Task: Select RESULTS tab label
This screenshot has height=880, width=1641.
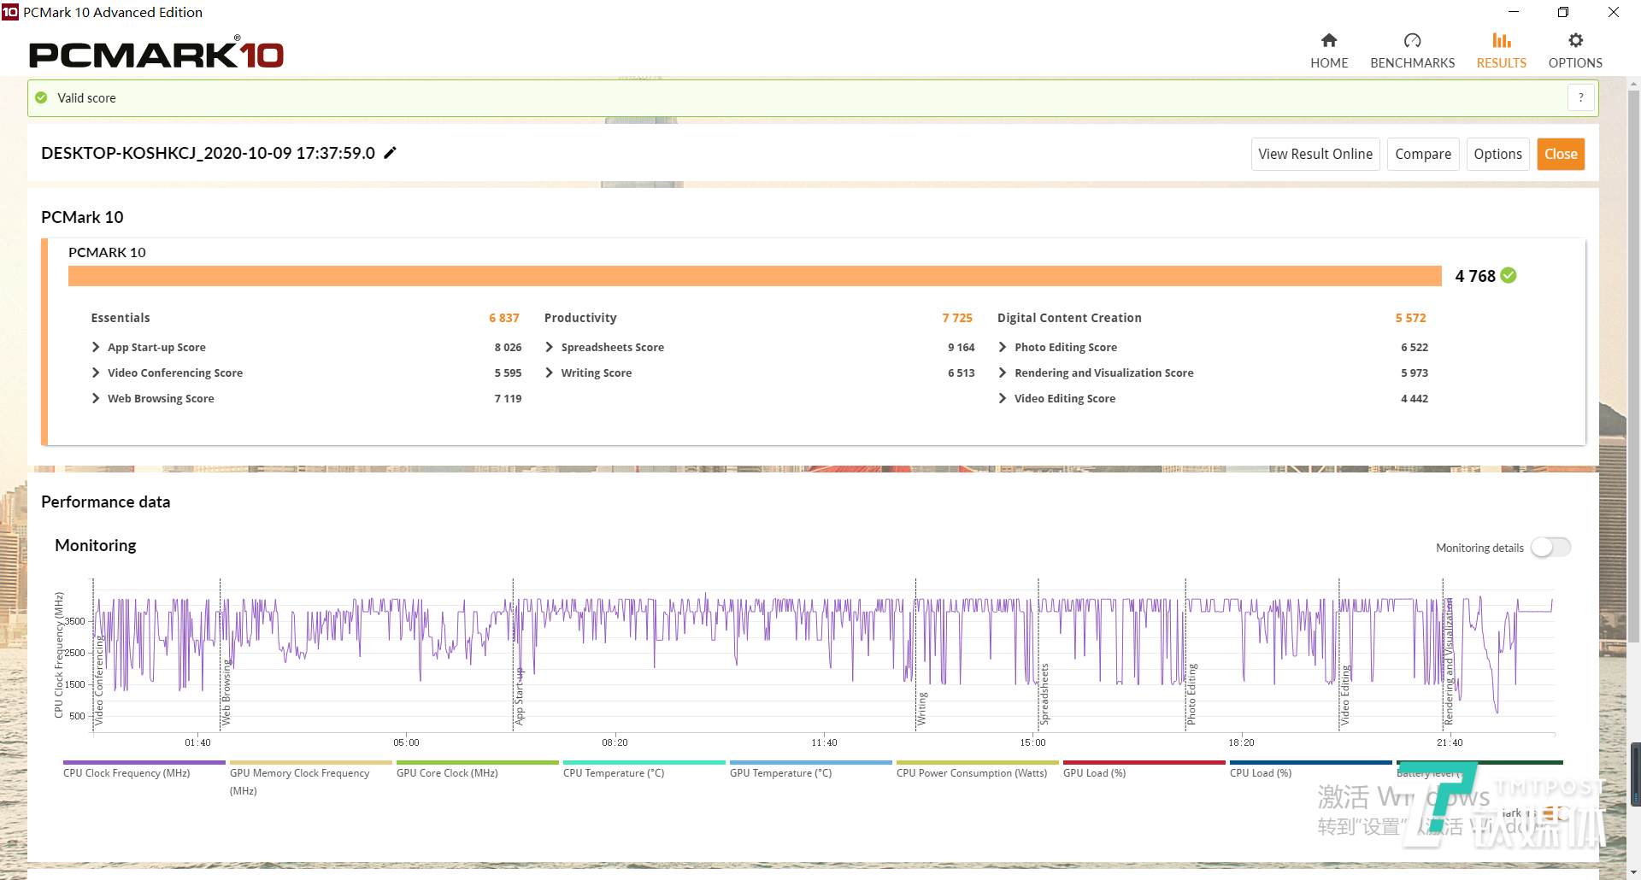Action: click(1502, 62)
